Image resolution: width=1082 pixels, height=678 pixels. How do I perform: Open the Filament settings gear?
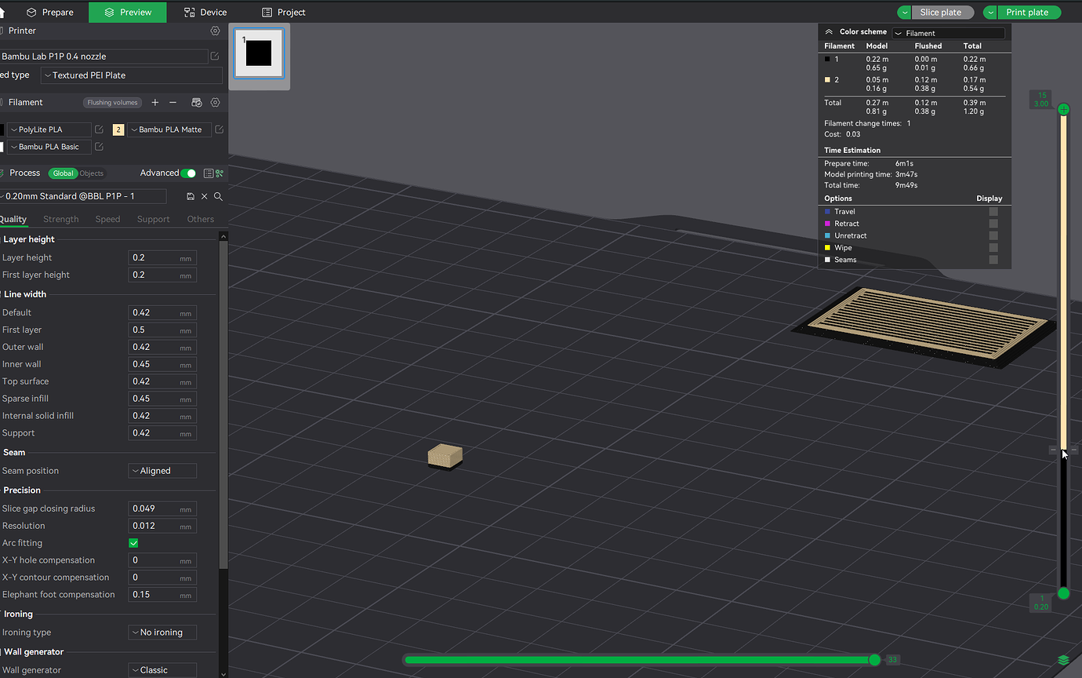[x=216, y=102]
